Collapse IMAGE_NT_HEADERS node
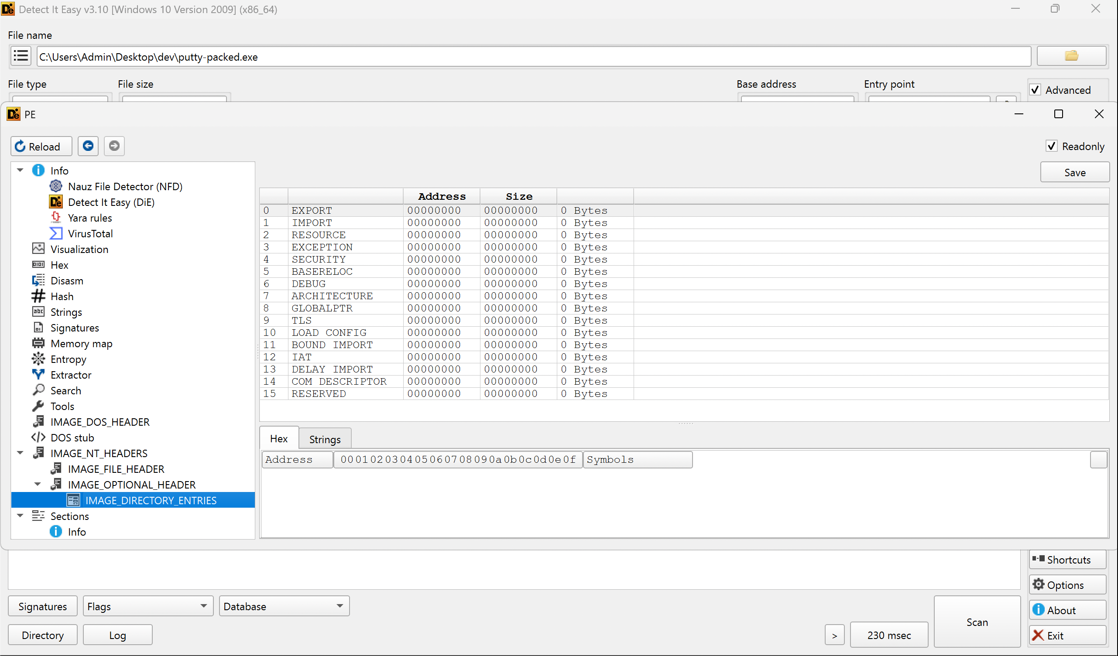1118x656 pixels. (x=20, y=453)
